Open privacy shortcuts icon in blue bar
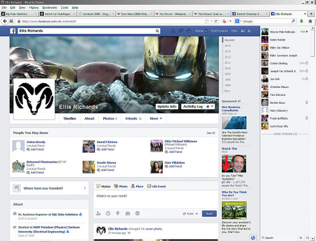Screen dimensions: 316x242 coord(243,31)
